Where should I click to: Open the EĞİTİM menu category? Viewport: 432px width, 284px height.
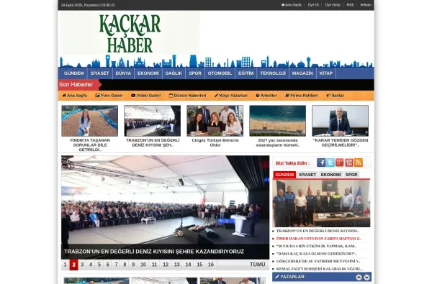coord(246,73)
